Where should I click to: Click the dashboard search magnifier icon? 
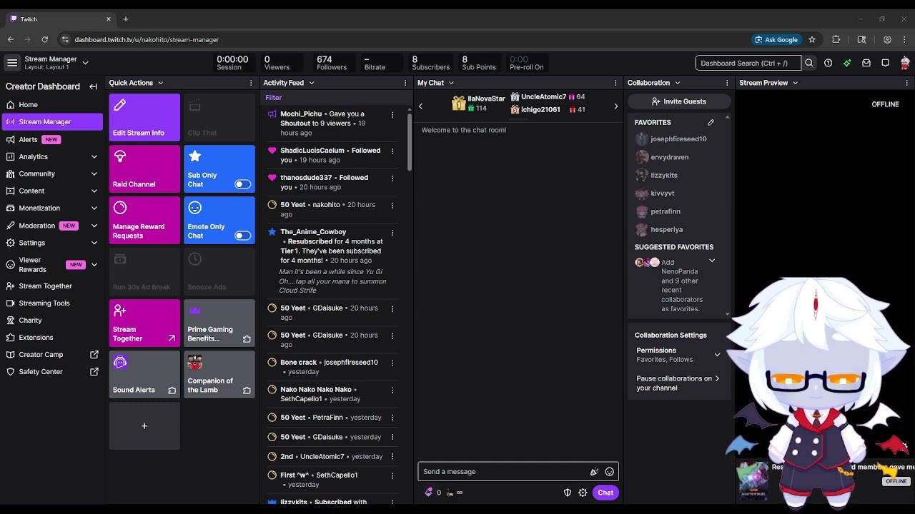click(808, 63)
